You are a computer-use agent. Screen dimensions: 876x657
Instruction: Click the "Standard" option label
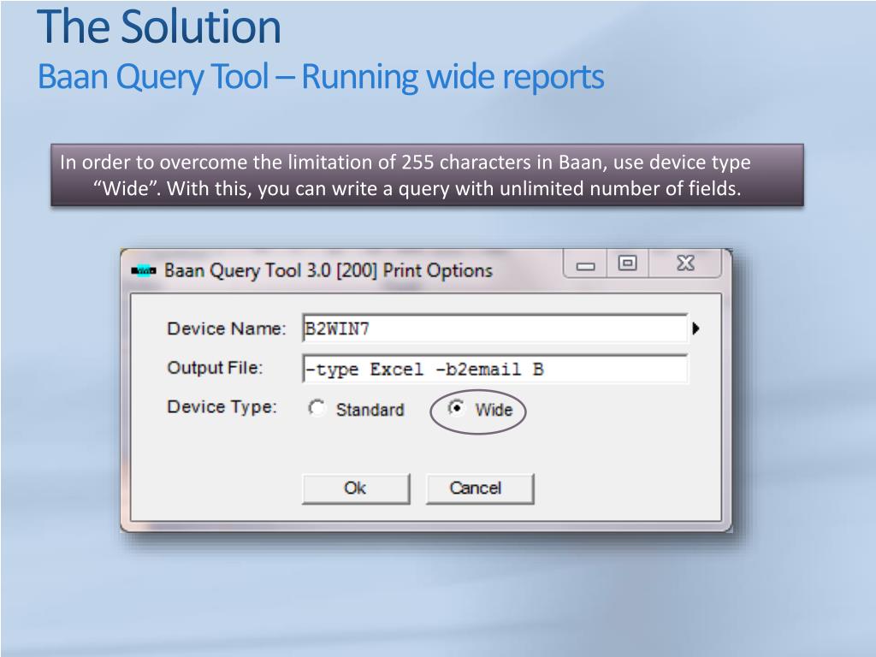point(370,410)
